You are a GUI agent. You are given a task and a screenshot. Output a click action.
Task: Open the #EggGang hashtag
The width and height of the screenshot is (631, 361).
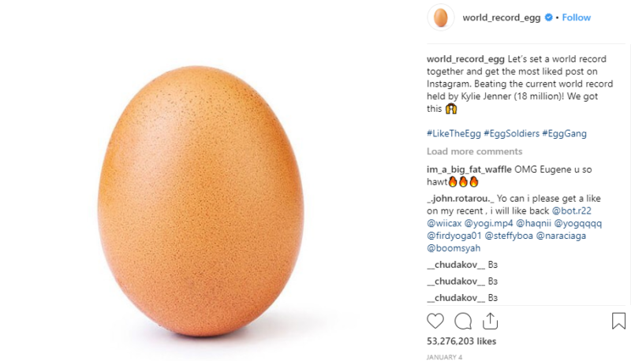click(x=564, y=133)
